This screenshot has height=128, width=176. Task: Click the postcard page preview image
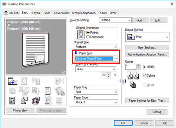coord(36,50)
